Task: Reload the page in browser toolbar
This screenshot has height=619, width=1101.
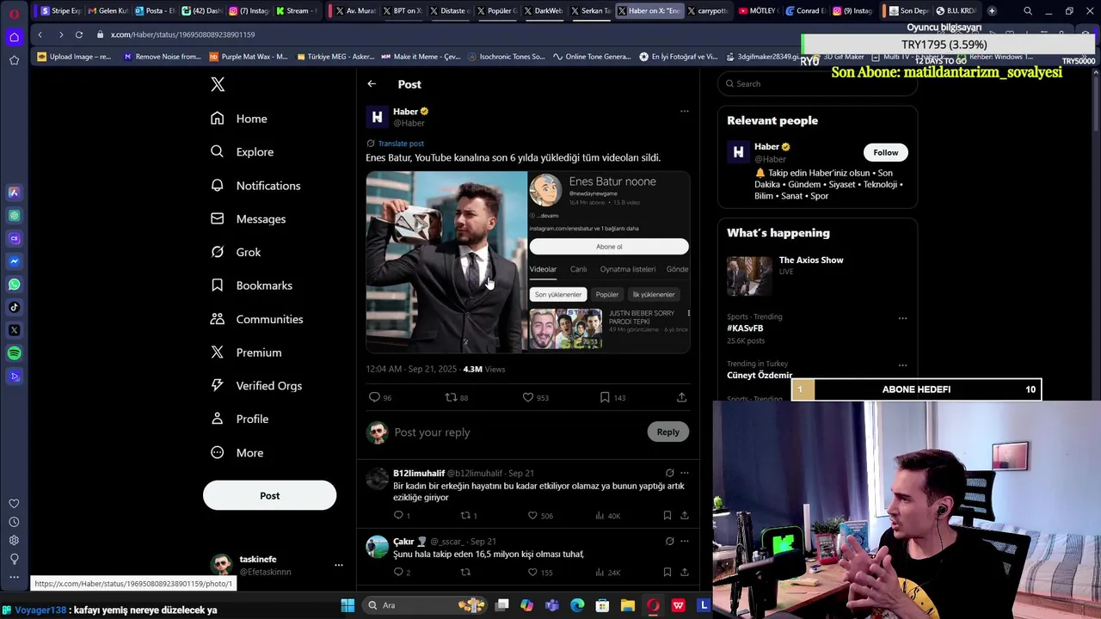Action: (x=78, y=34)
